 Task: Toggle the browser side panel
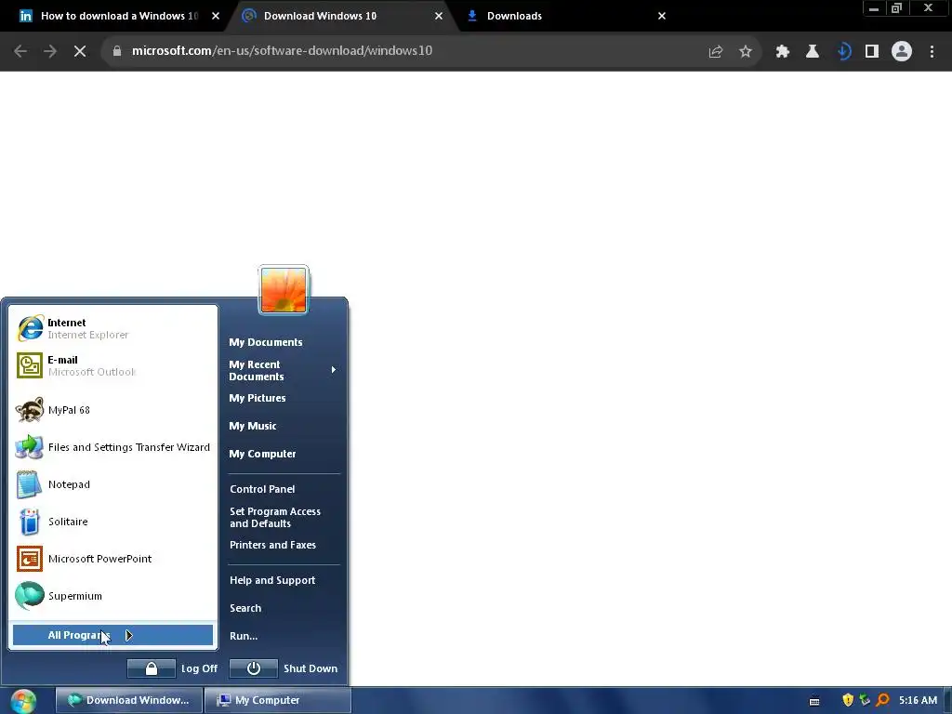(872, 52)
